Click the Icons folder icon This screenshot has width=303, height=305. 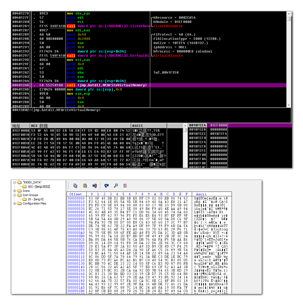point(19,191)
